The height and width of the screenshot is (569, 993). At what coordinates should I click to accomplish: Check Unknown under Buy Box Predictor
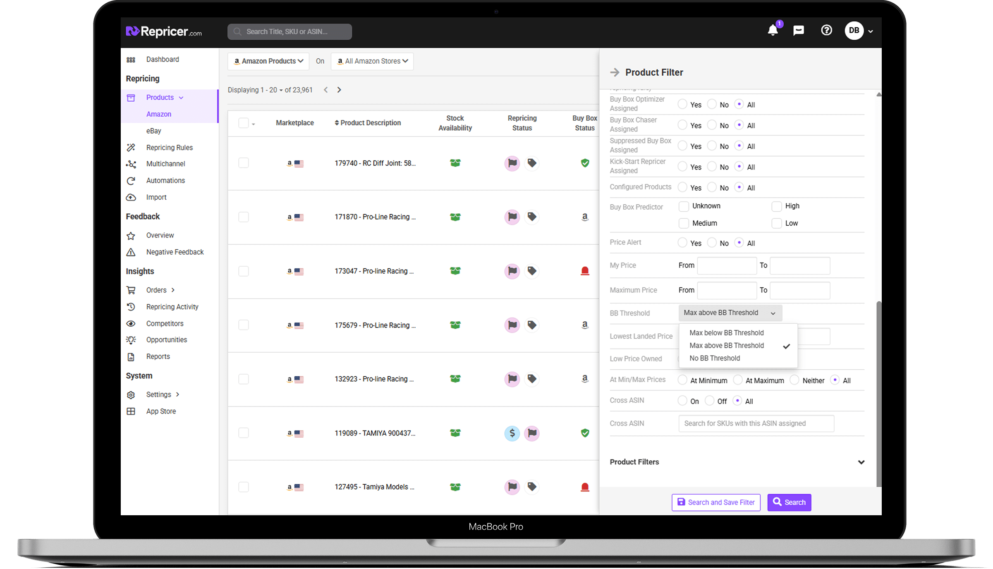point(684,206)
